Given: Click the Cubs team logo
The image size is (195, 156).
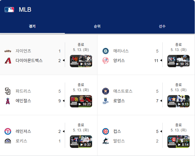Looking at the screenshot, I should tap(106, 131).
